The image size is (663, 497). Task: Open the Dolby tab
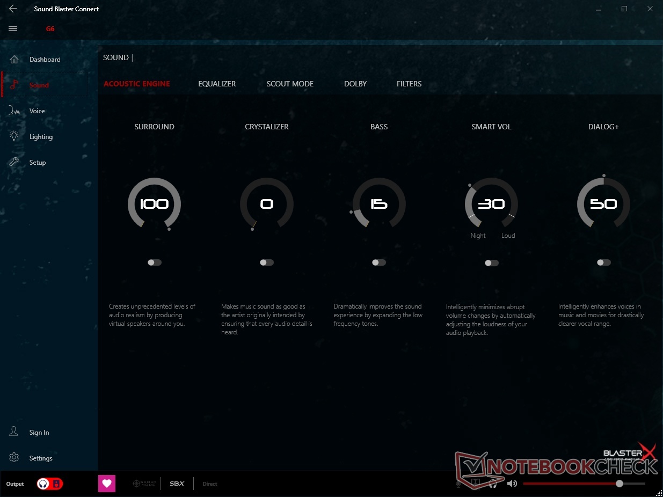355,84
